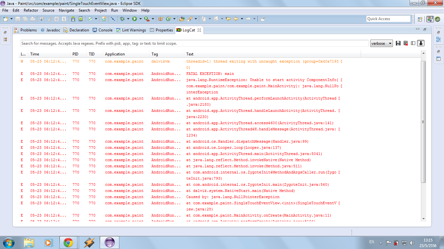Clear the LogCat log

point(406,43)
